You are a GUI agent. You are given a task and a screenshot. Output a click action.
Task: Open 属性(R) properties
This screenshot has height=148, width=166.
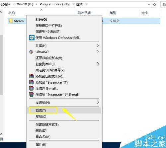coord(64,145)
